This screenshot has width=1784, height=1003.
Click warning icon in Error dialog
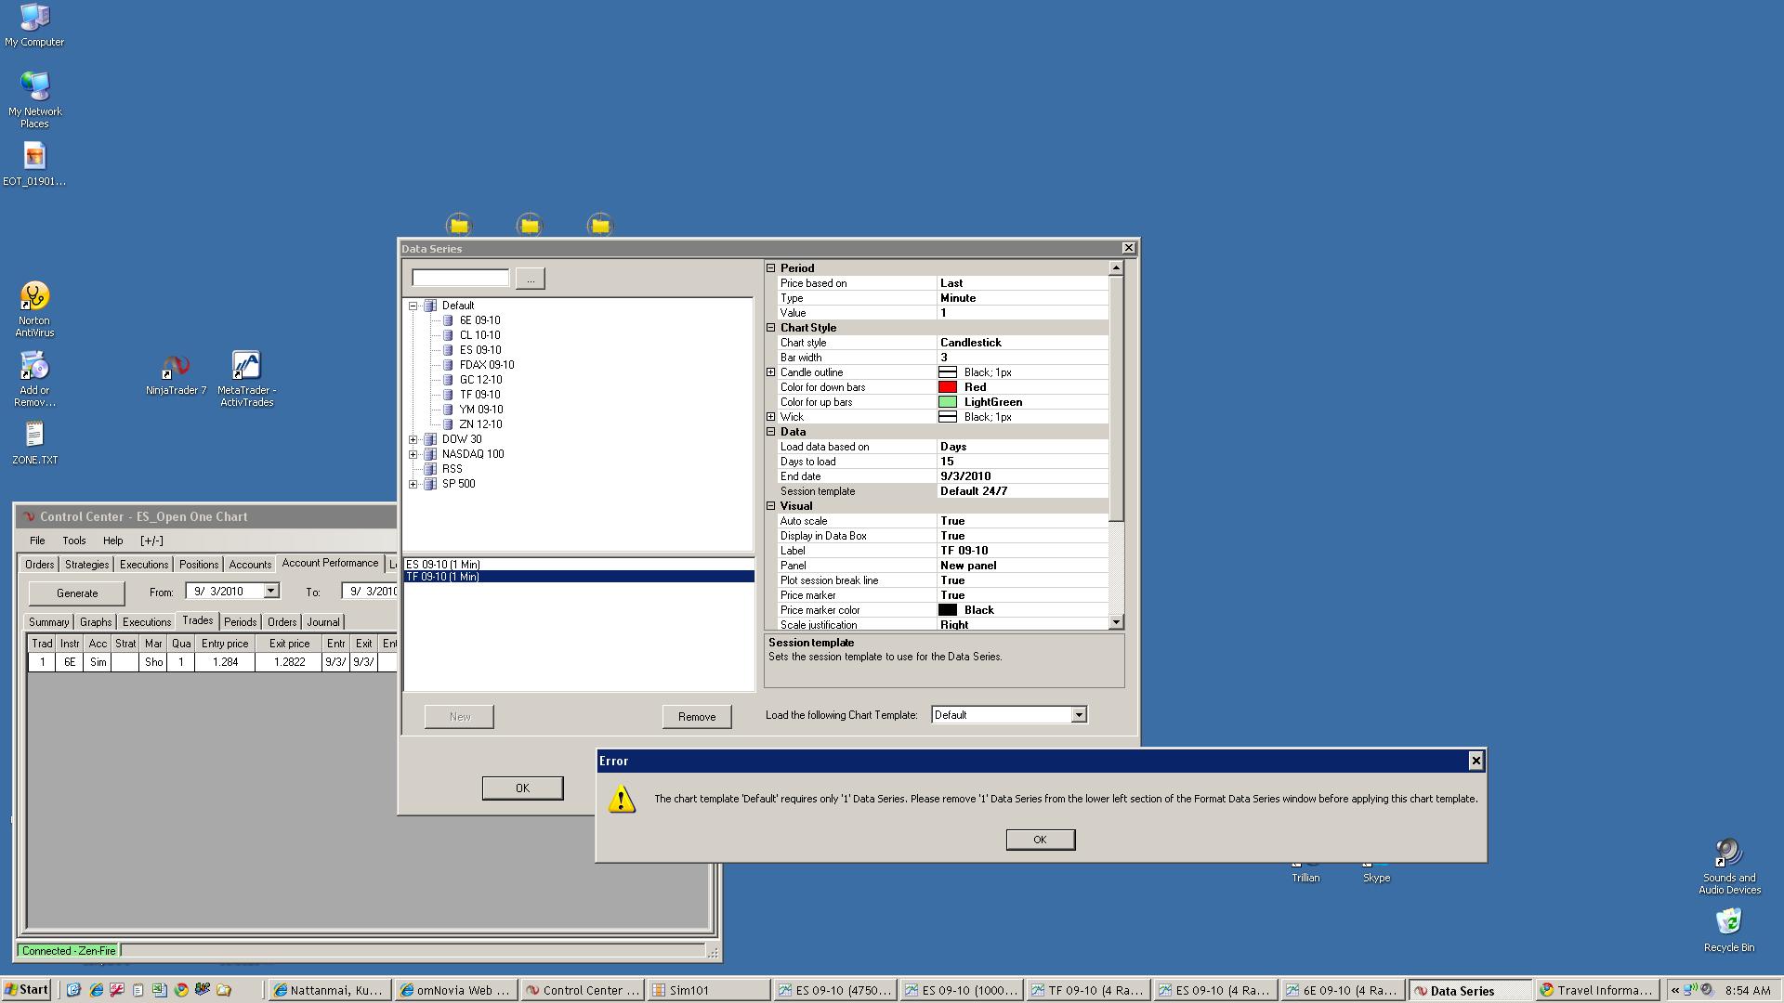click(622, 800)
